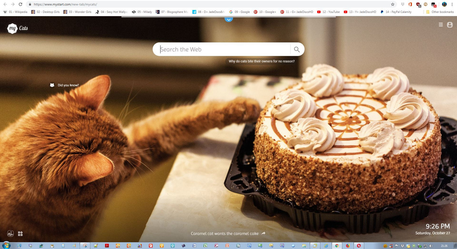The height and width of the screenshot is (249, 457).
Task: Expand the blue chevron drop-down at page top
Action: (228, 19)
